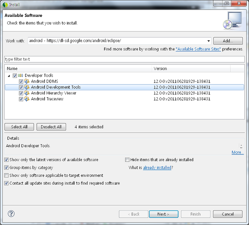
Task: Click the Select All button
Action: 19,127
